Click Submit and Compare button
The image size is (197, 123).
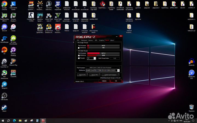[x=111, y=75]
